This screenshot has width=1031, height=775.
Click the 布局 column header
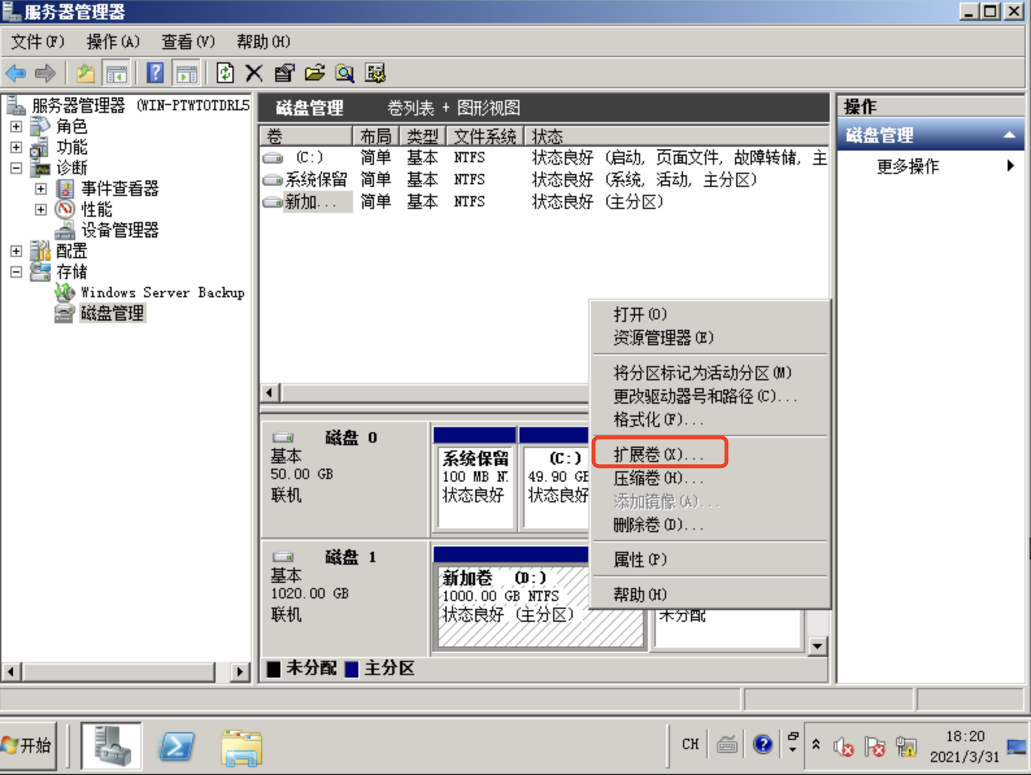376,136
